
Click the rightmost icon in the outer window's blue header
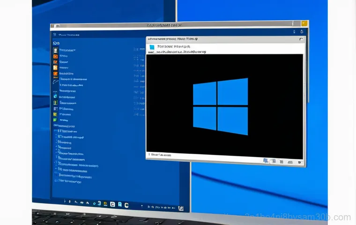[302, 31]
